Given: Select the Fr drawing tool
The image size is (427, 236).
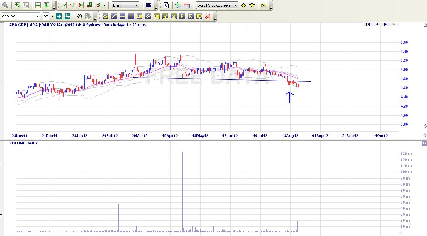Looking at the screenshot, I should click(x=182, y=16).
